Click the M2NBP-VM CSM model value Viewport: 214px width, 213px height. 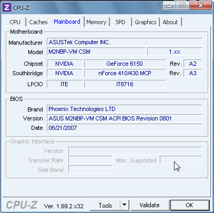click(x=96, y=52)
